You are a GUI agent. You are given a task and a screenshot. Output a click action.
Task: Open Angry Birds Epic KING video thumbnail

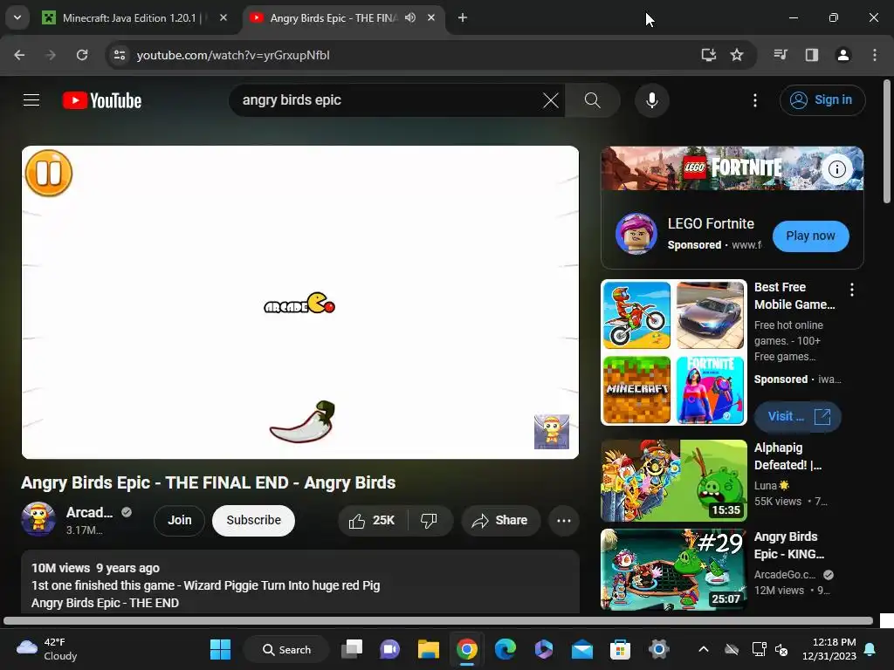674,570
